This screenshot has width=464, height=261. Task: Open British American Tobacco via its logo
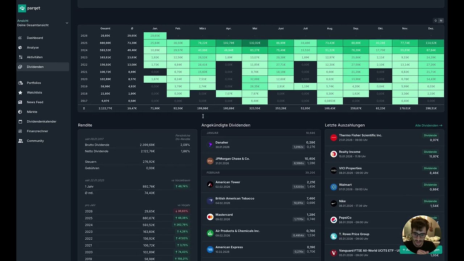pyautogui.click(x=210, y=200)
